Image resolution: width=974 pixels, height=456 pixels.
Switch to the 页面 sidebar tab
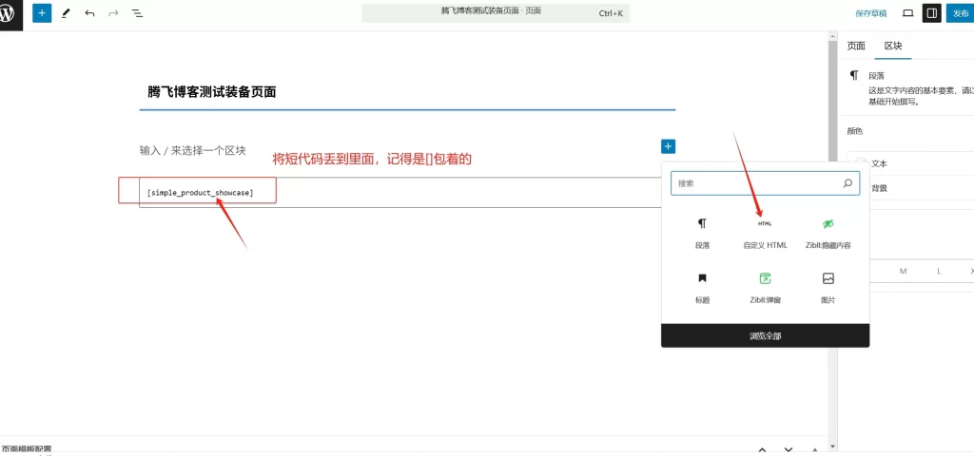point(856,46)
